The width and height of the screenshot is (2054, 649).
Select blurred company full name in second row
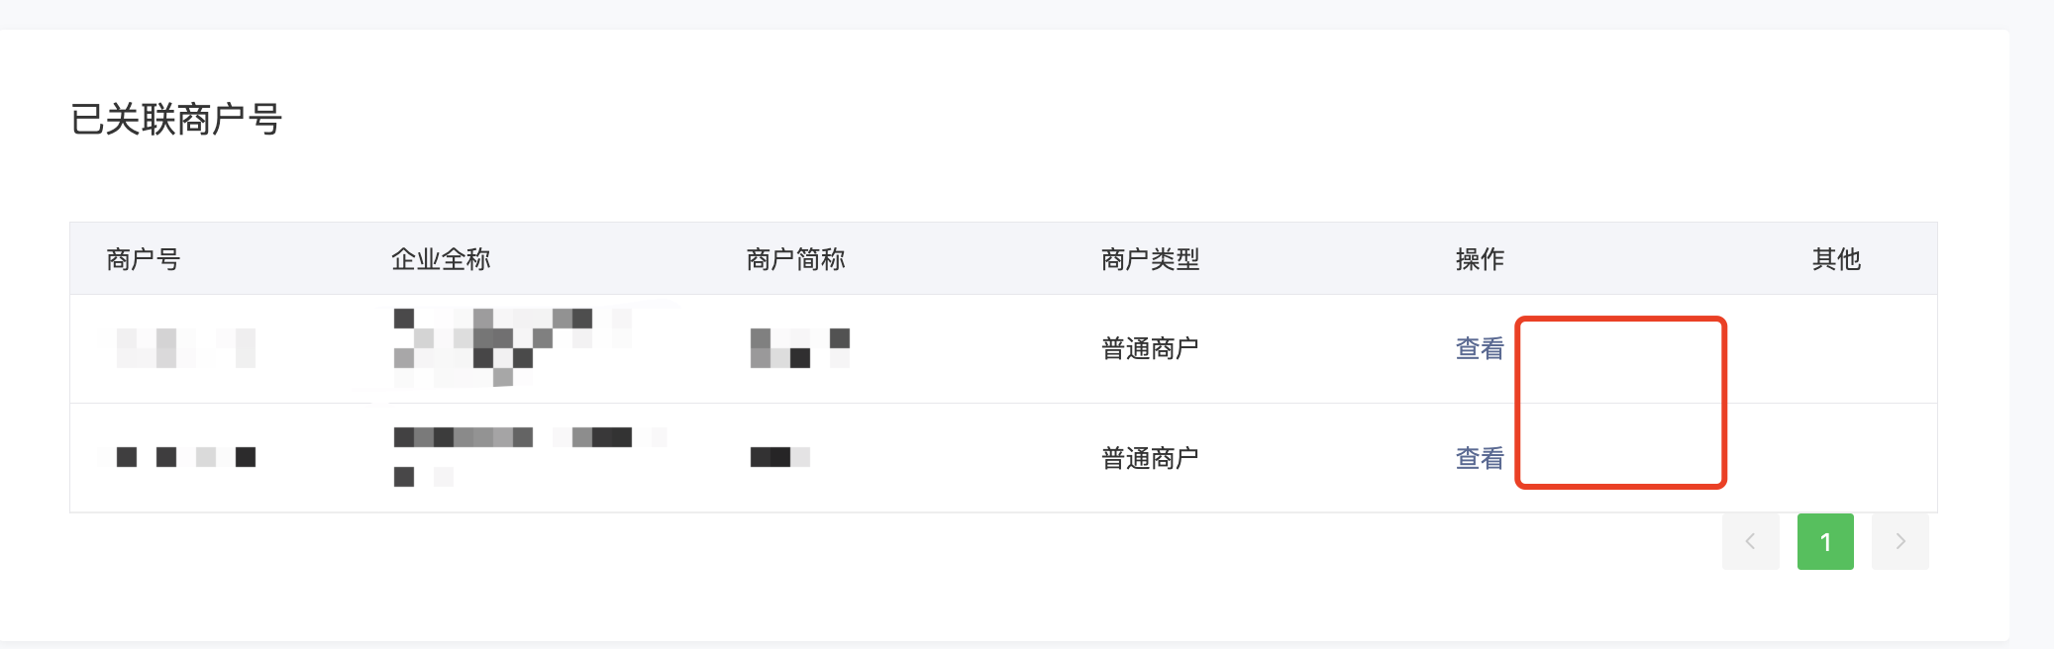530,457
